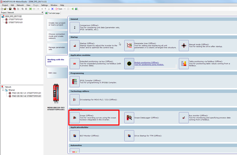
Task: Click the Scope DataLogger icon
Action: (x=129, y=118)
